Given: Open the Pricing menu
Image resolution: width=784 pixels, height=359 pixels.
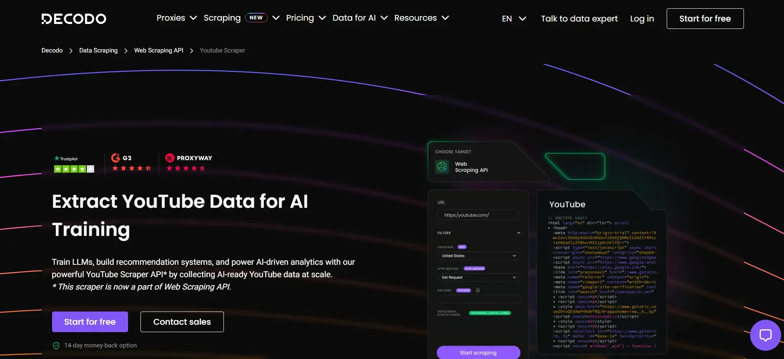Looking at the screenshot, I should tap(300, 18).
